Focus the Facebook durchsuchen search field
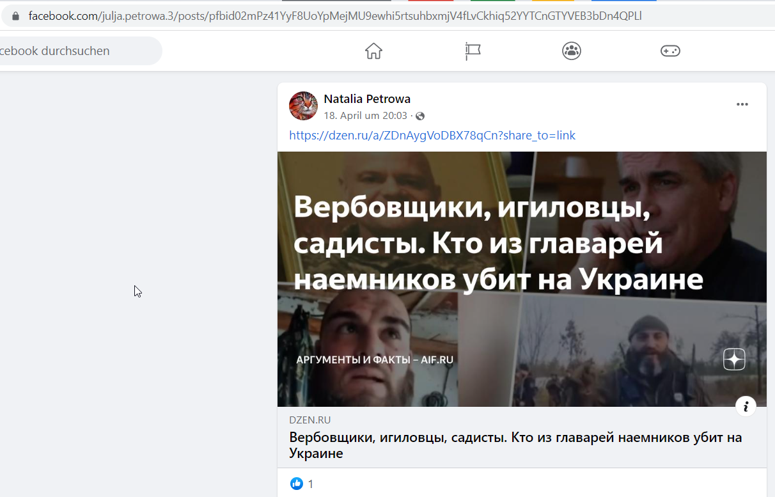Image resolution: width=775 pixels, height=497 pixels. pyautogui.click(x=77, y=51)
